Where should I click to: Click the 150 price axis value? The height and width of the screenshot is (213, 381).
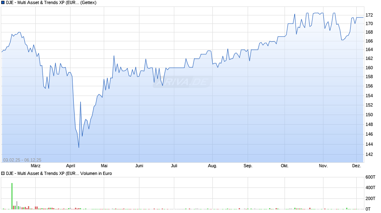[369, 115]
